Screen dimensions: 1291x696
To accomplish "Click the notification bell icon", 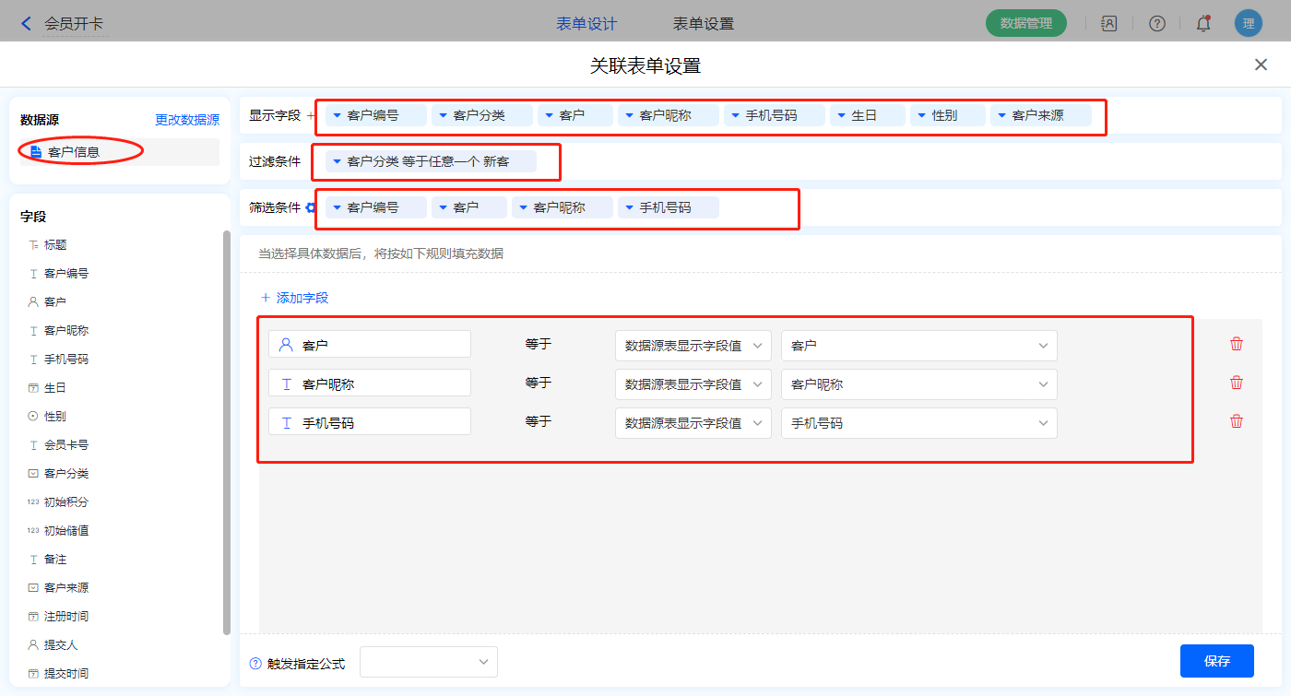I will 1203,24.
